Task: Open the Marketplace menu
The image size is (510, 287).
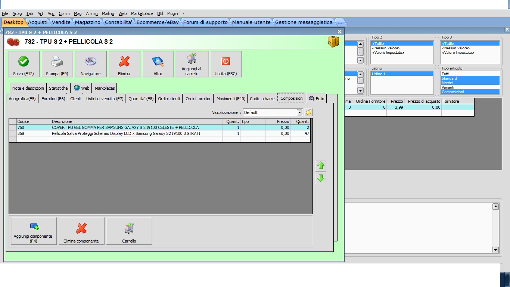Action: [x=142, y=13]
